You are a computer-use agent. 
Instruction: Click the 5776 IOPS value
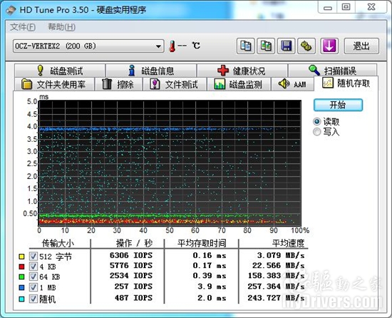point(131,265)
